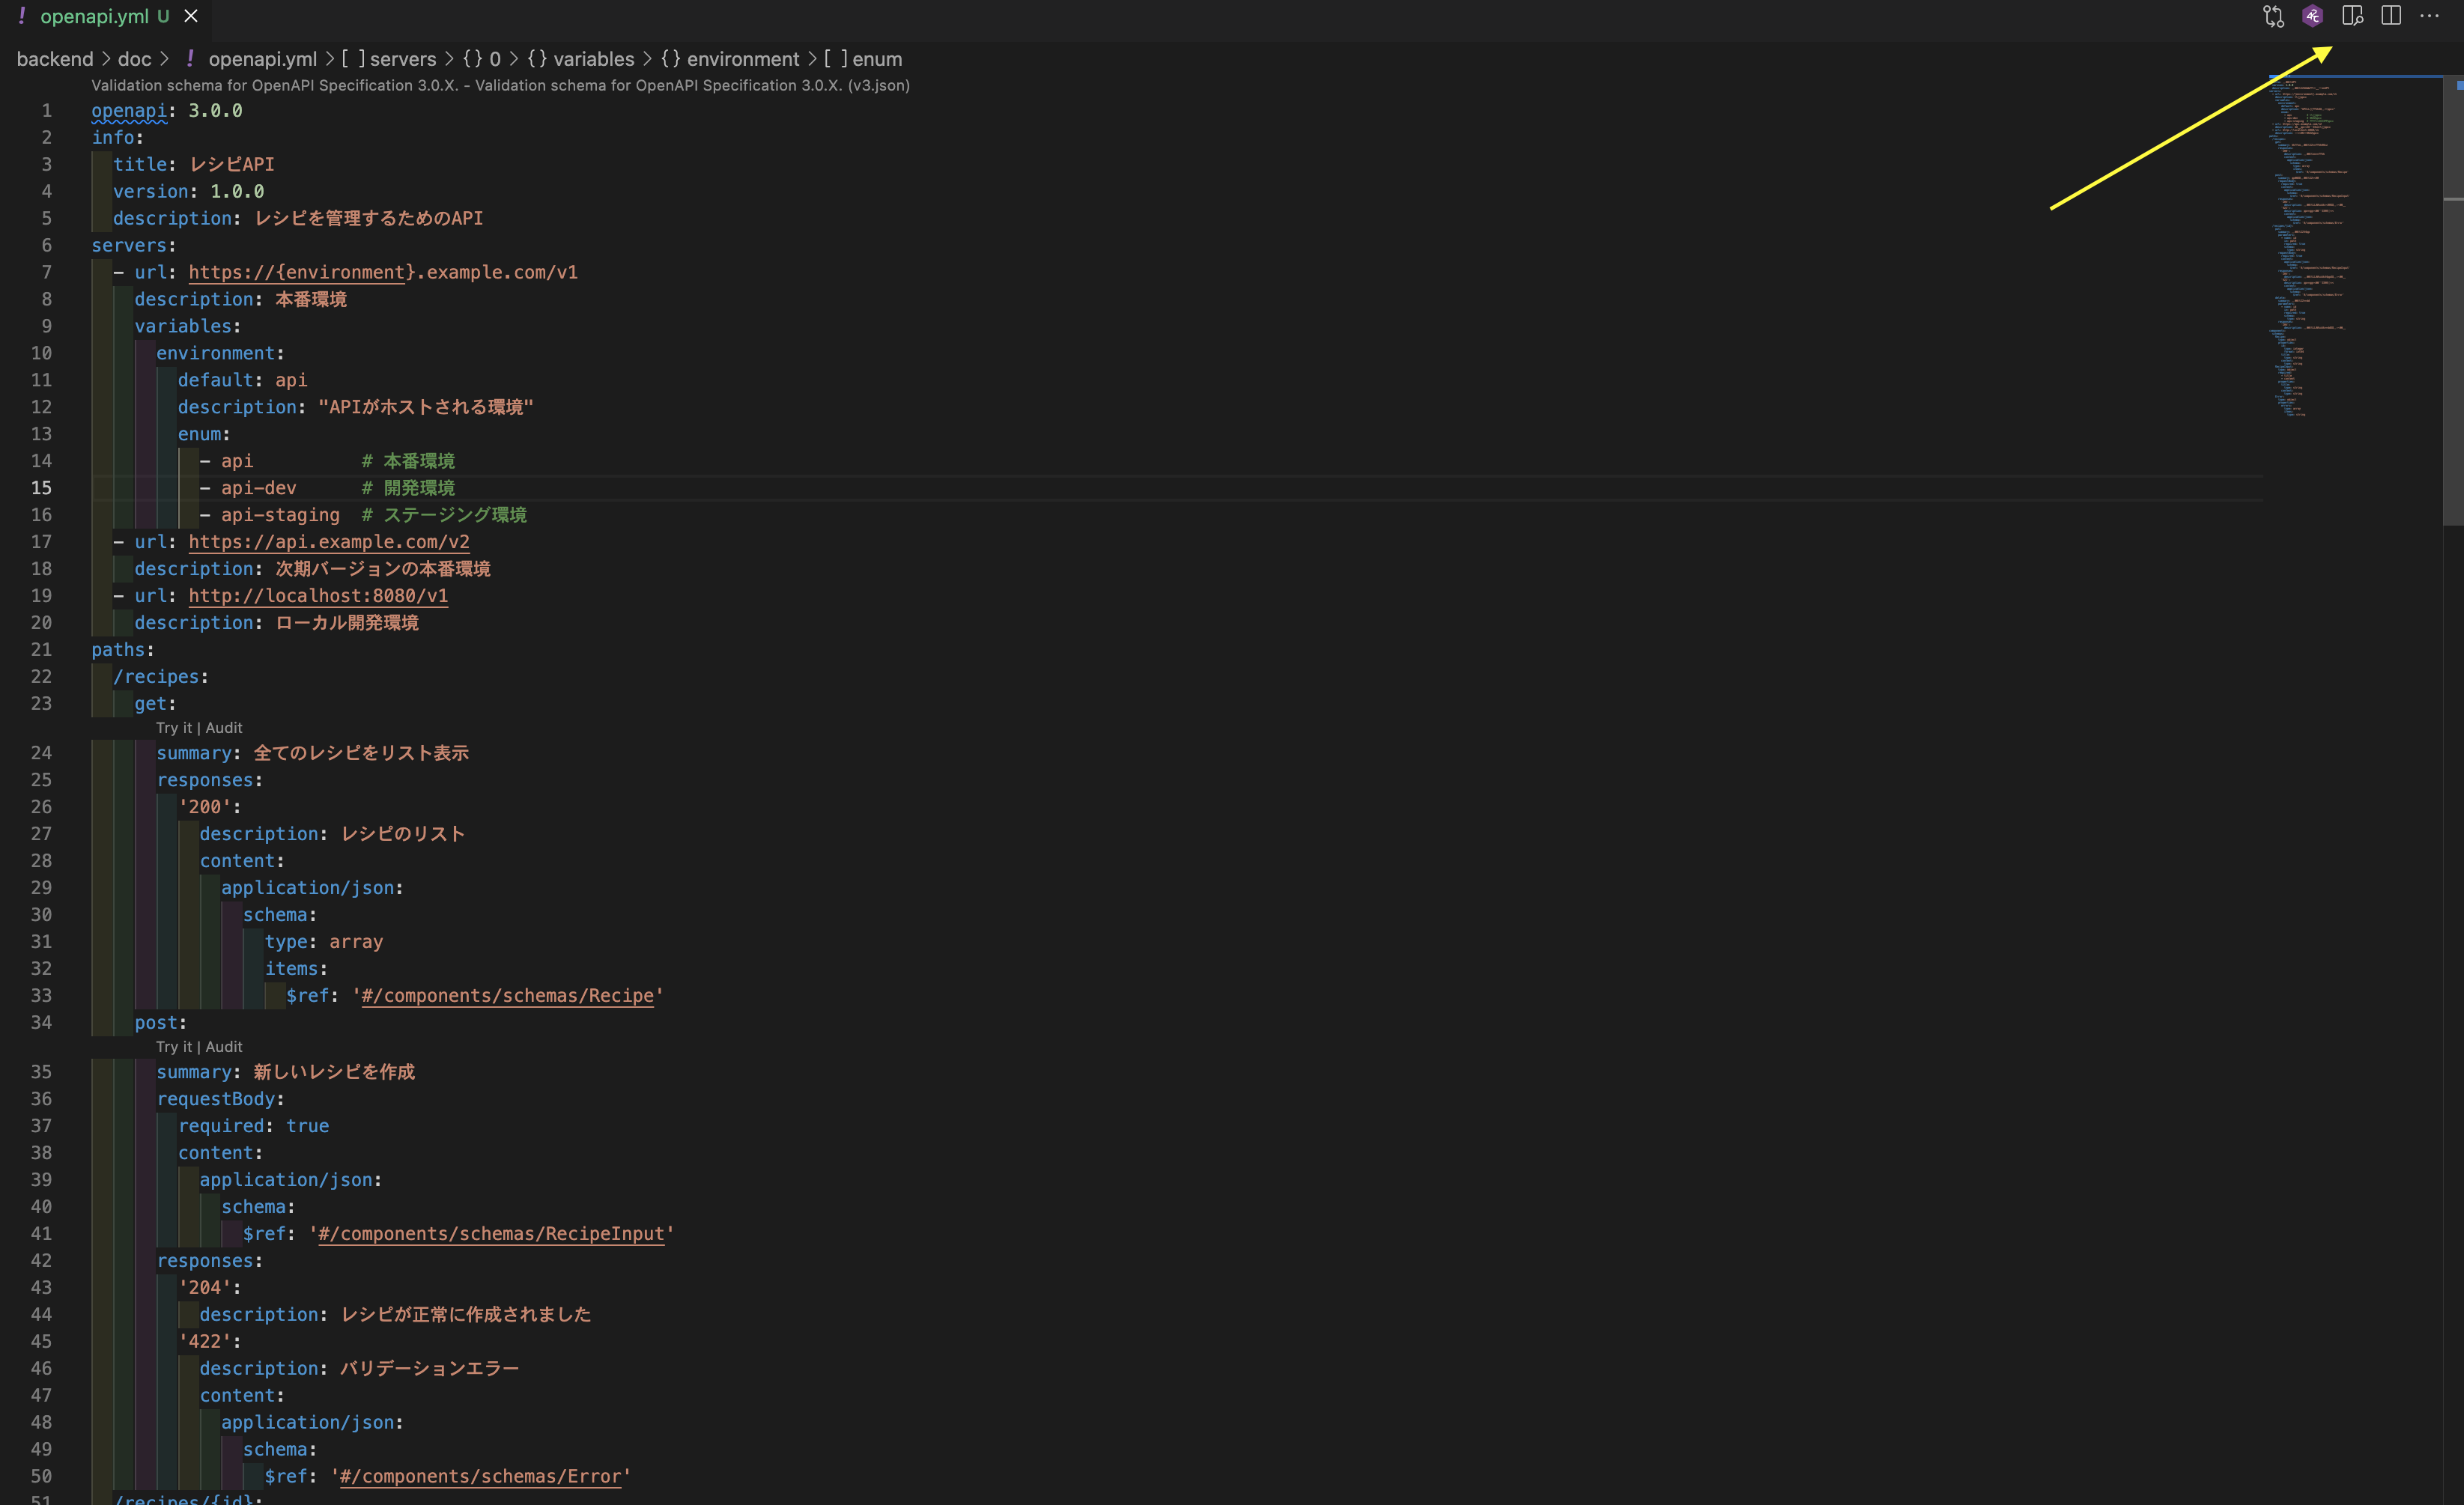Open the OpenAPI preview to the side
The height and width of the screenshot is (1505, 2464).
[2352, 16]
